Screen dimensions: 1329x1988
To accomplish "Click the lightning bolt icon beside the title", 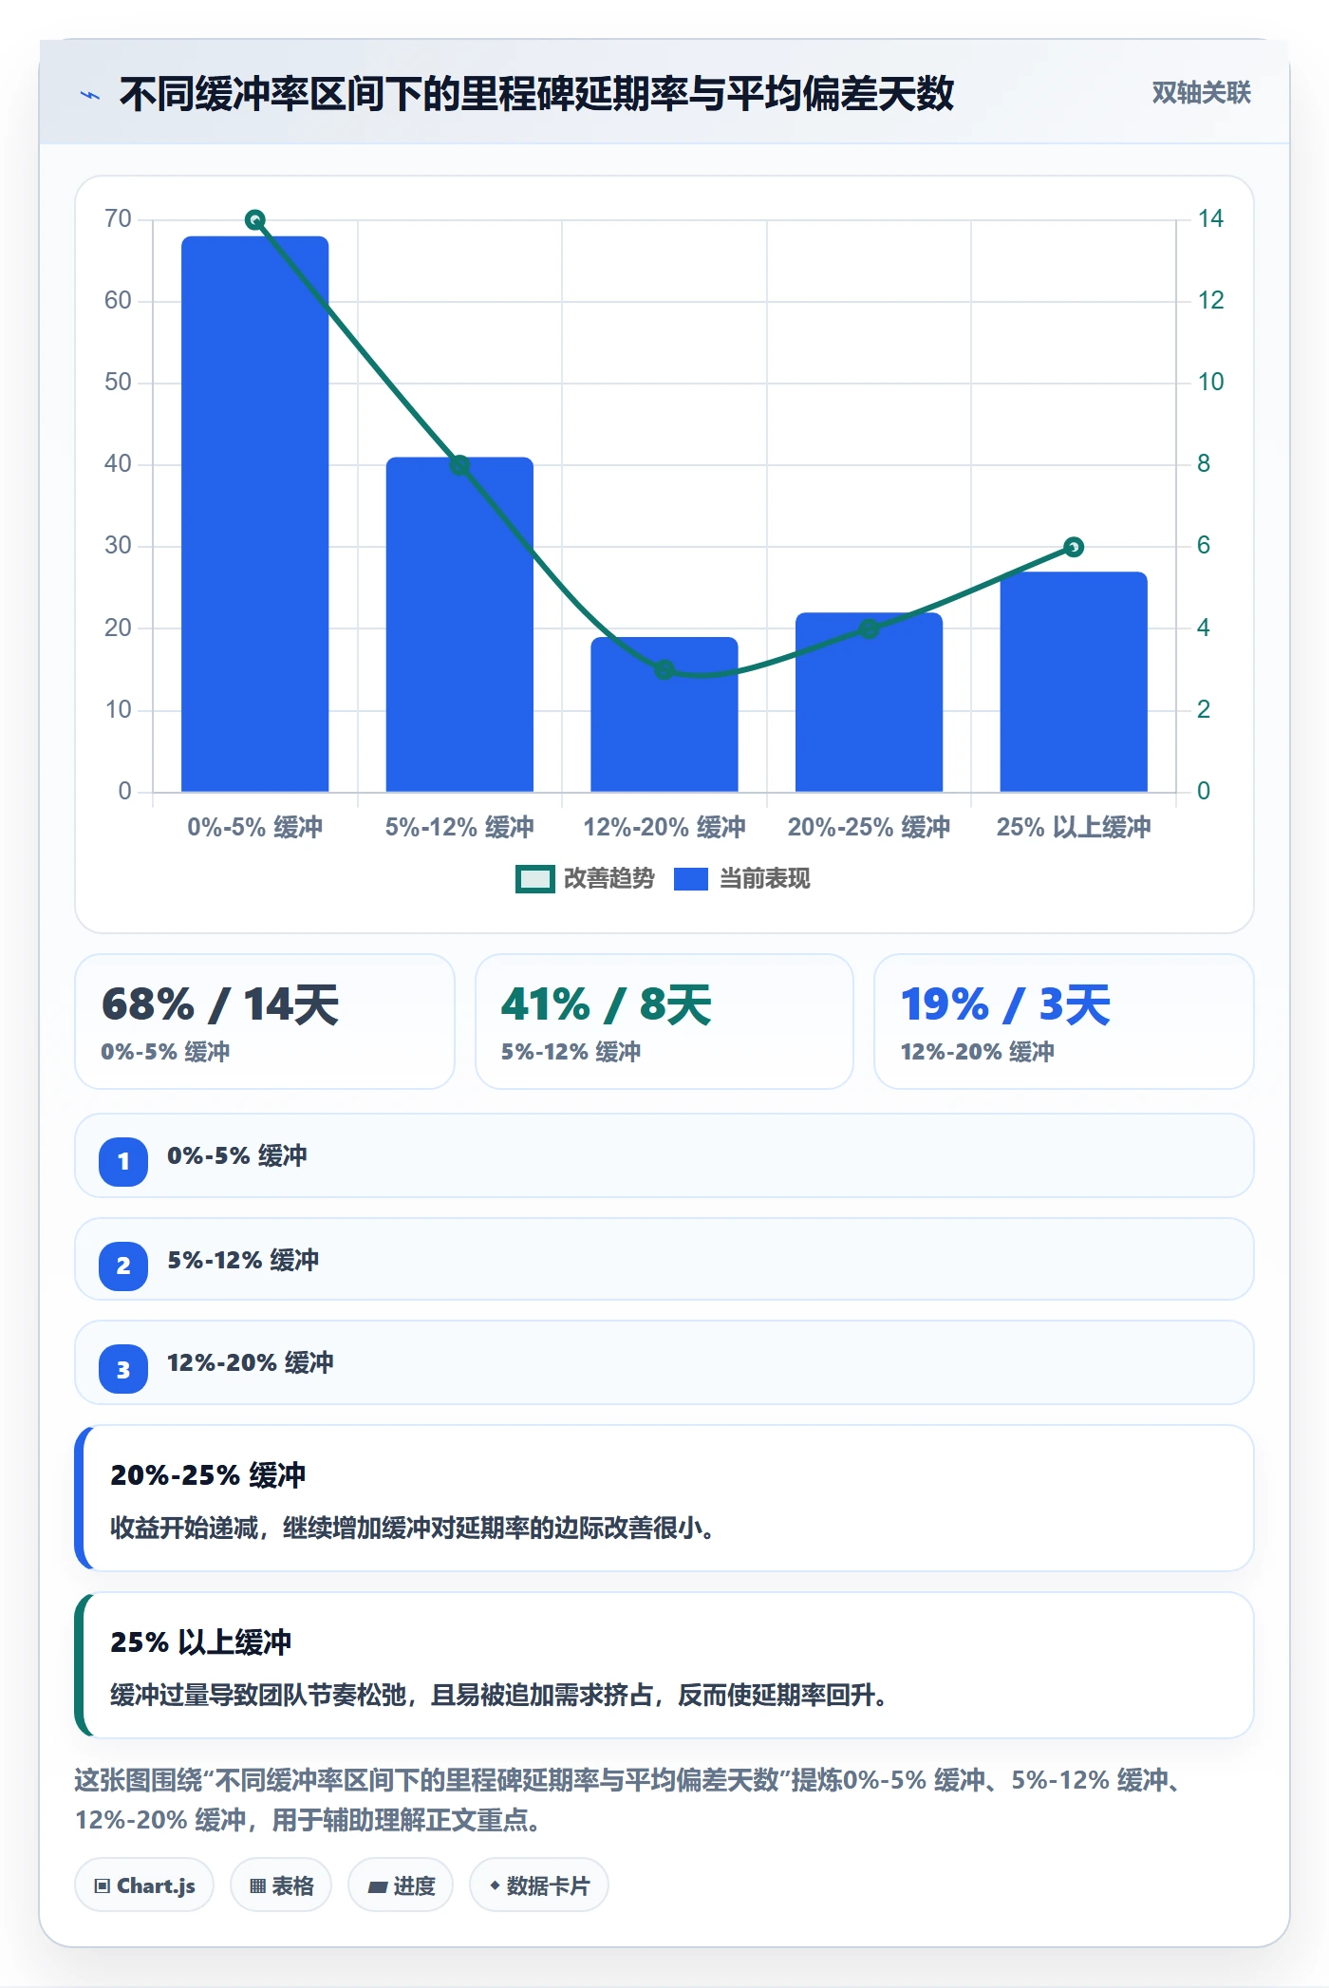I will pyautogui.click(x=90, y=95).
